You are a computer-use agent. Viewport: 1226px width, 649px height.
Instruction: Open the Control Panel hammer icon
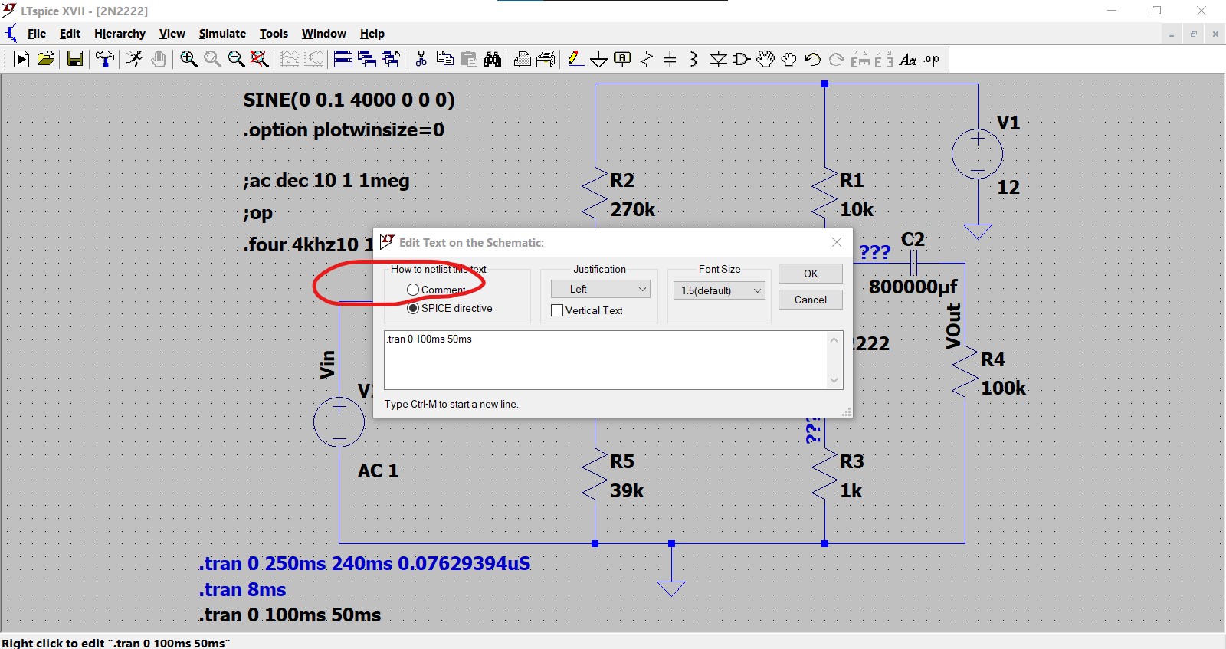(x=105, y=59)
